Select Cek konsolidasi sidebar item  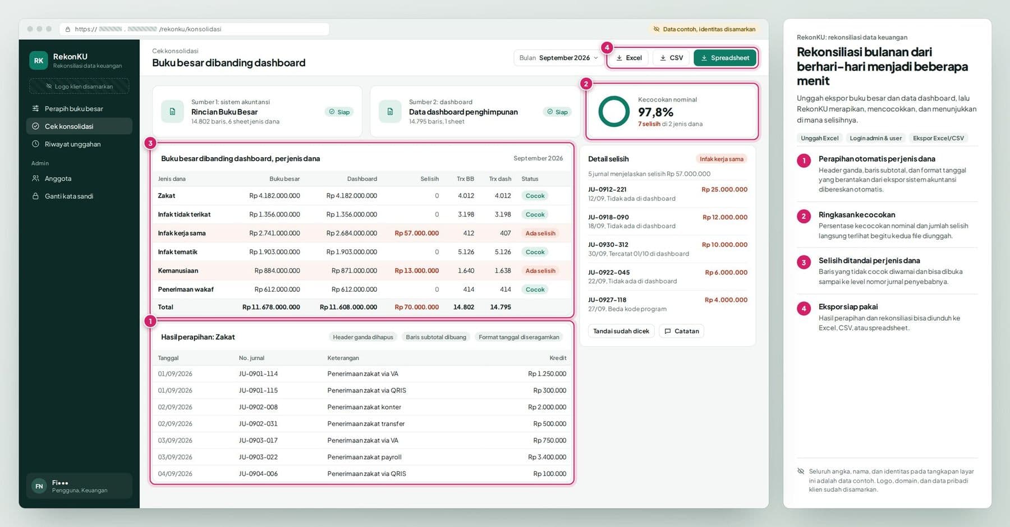(x=79, y=126)
